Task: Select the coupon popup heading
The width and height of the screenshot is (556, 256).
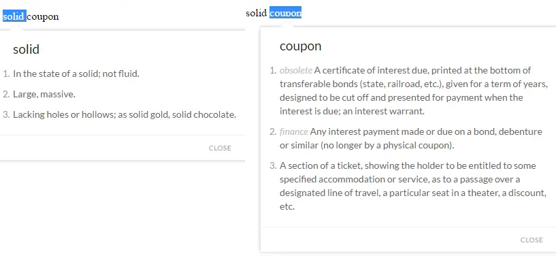Action: point(300,46)
